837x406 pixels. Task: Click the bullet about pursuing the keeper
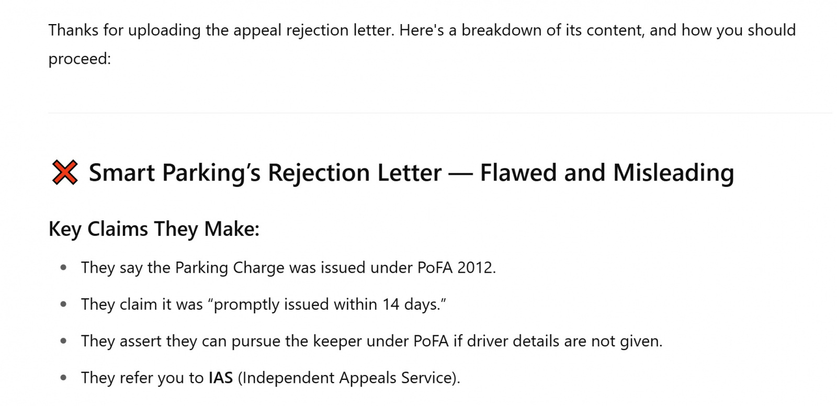tap(371, 341)
